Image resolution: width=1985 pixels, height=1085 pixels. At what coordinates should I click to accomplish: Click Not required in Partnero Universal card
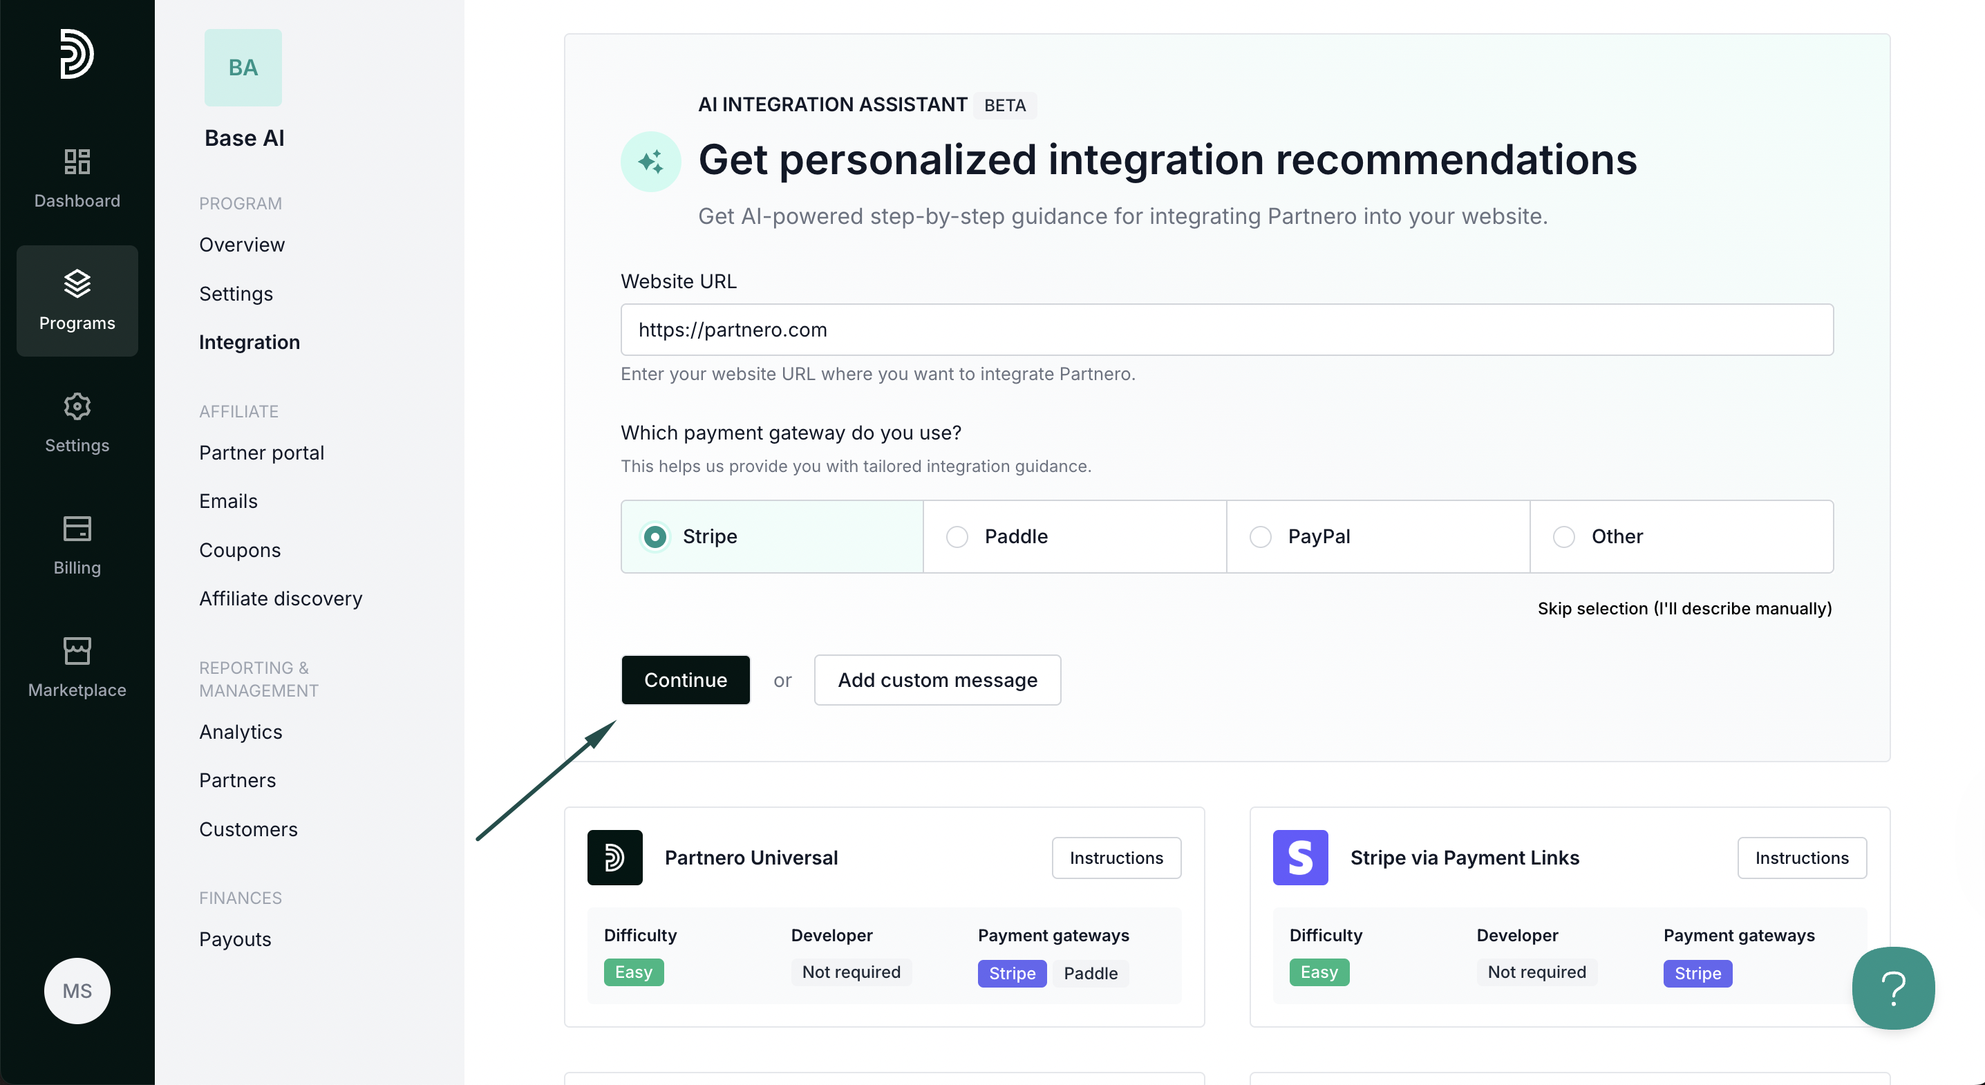(x=851, y=972)
